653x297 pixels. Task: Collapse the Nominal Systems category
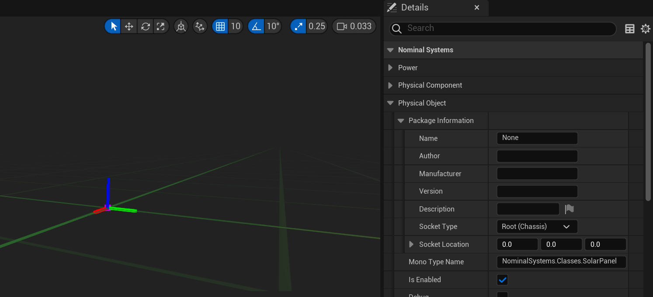point(390,50)
